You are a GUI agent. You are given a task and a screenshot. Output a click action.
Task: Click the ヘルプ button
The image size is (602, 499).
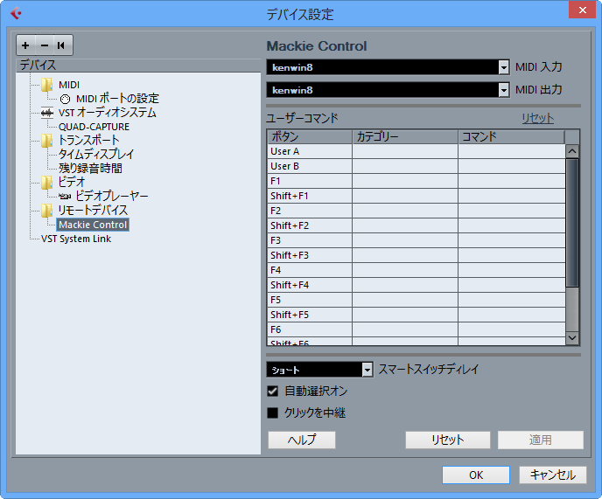click(x=302, y=440)
